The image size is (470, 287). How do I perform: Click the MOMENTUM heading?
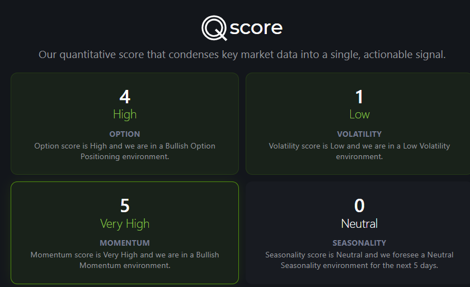[125, 243]
